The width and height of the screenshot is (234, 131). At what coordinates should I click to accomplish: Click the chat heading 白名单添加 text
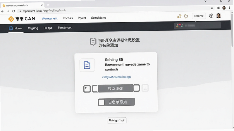[x=108, y=45]
